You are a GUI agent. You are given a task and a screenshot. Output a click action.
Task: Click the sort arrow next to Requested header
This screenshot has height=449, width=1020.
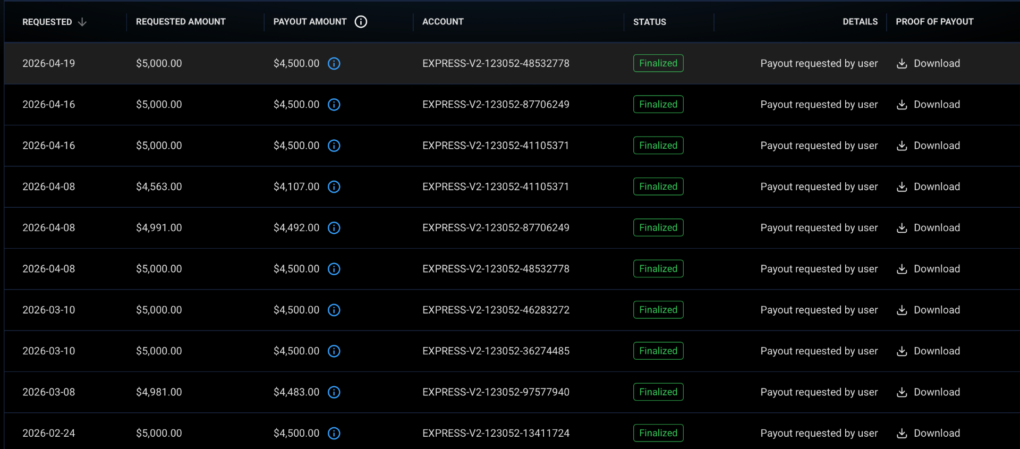(82, 22)
